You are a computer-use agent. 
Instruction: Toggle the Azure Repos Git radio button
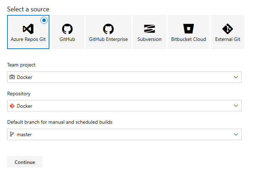point(44,20)
